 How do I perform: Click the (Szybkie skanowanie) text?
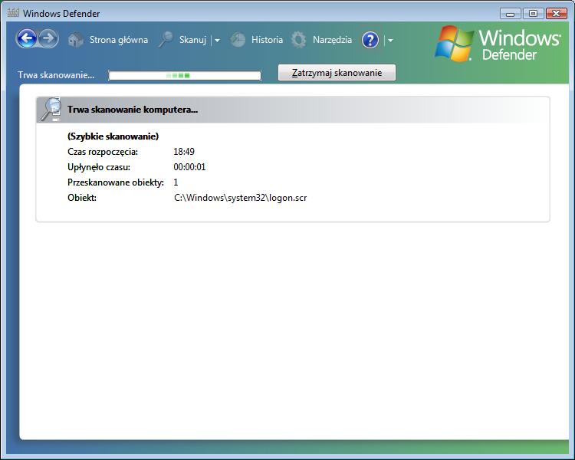(113, 136)
